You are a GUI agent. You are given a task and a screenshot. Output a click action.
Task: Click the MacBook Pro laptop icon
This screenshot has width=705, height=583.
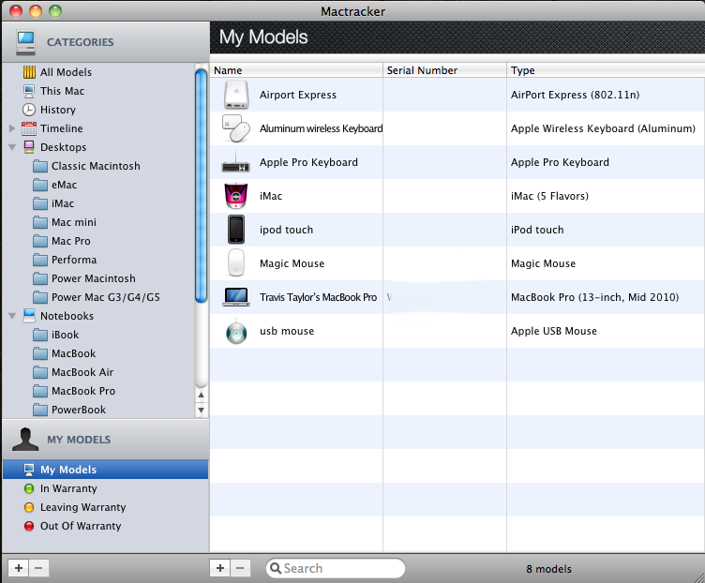coord(236,297)
